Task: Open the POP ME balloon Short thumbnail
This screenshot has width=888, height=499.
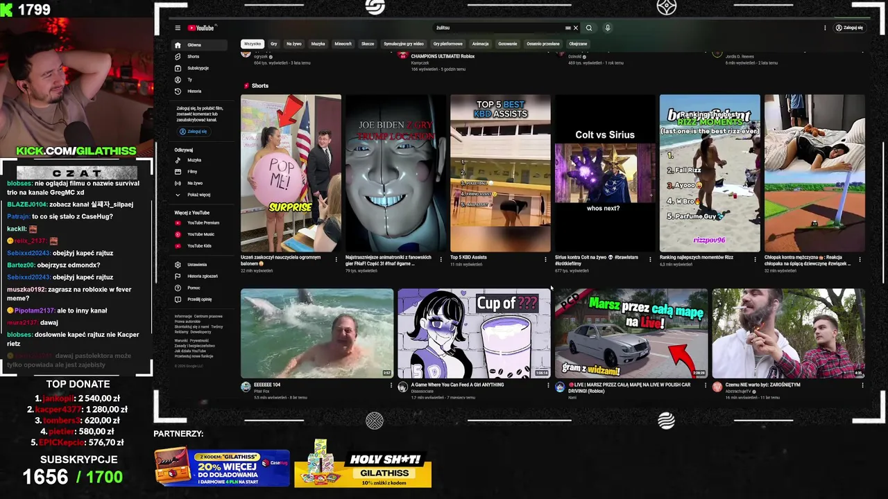Action: [291, 173]
